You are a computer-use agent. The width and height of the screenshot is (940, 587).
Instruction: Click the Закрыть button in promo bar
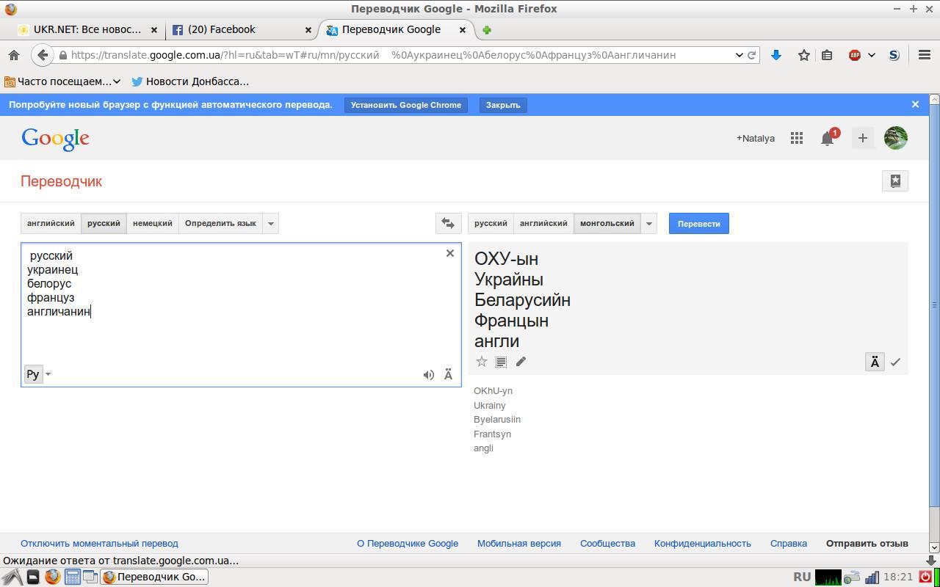pyautogui.click(x=503, y=105)
